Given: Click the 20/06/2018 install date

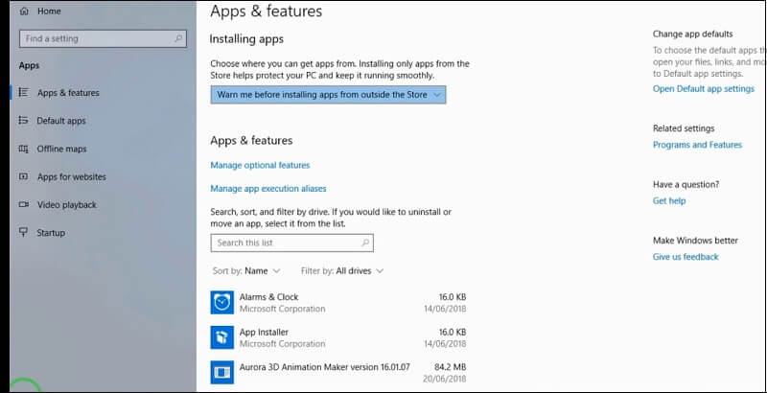Looking at the screenshot, I should tap(445, 379).
